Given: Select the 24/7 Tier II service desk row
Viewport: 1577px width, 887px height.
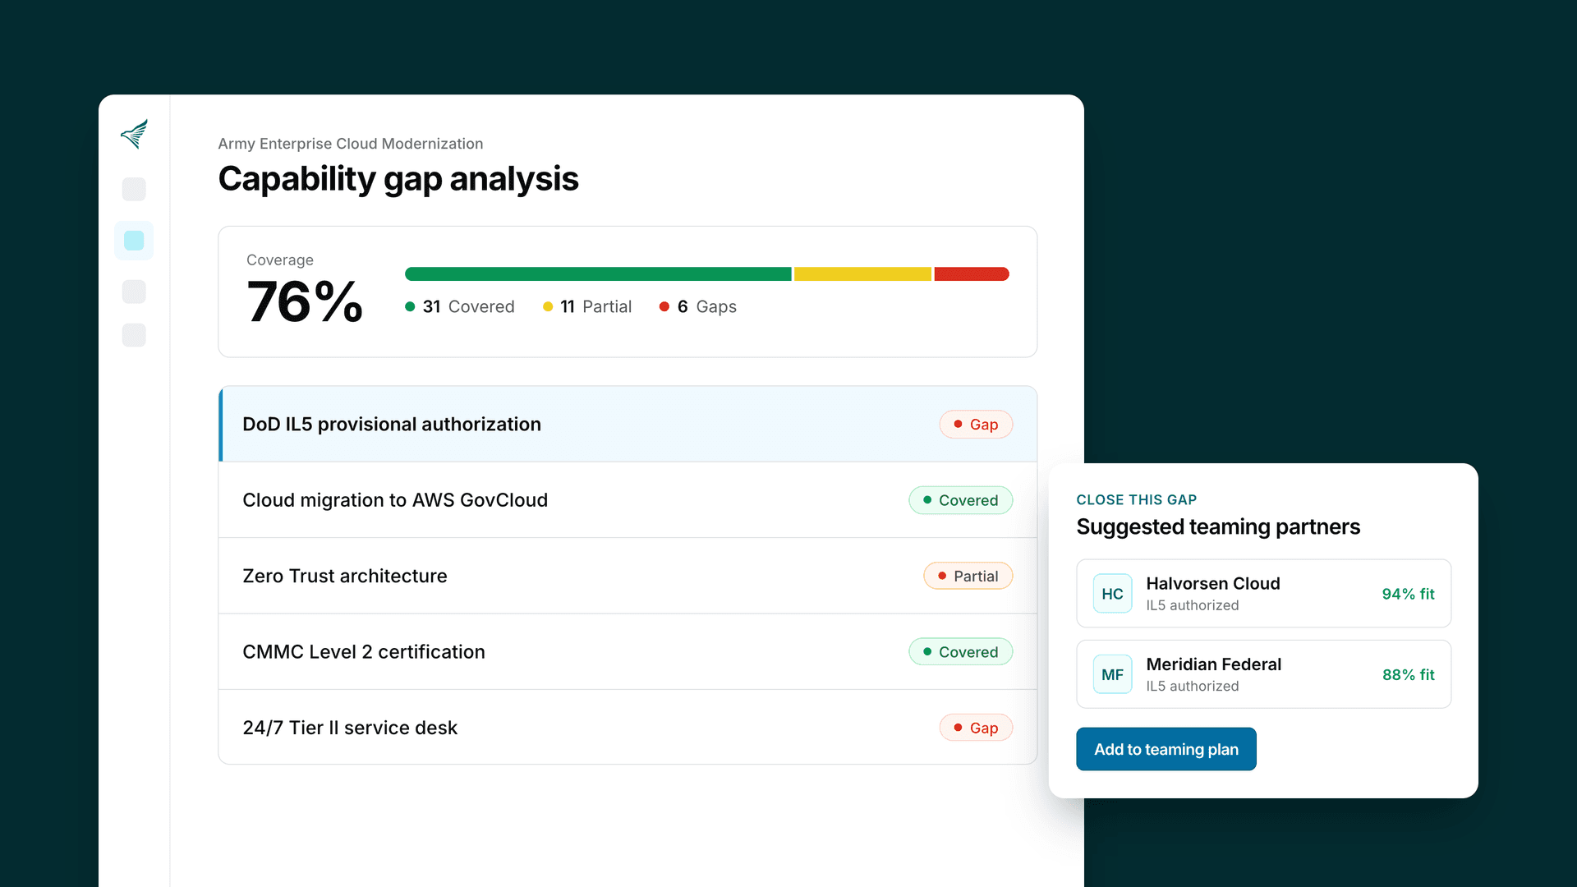Looking at the screenshot, I should [x=628, y=728].
